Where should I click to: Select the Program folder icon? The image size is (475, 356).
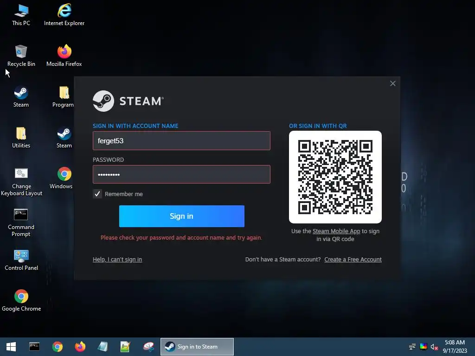click(63, 96)
